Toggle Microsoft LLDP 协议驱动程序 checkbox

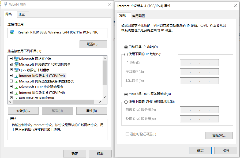click(x=11, y=87)
